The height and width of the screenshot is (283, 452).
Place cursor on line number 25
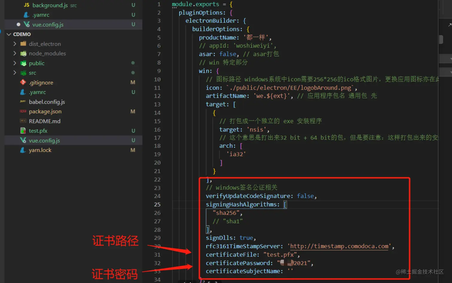click(x=157, y=204)
